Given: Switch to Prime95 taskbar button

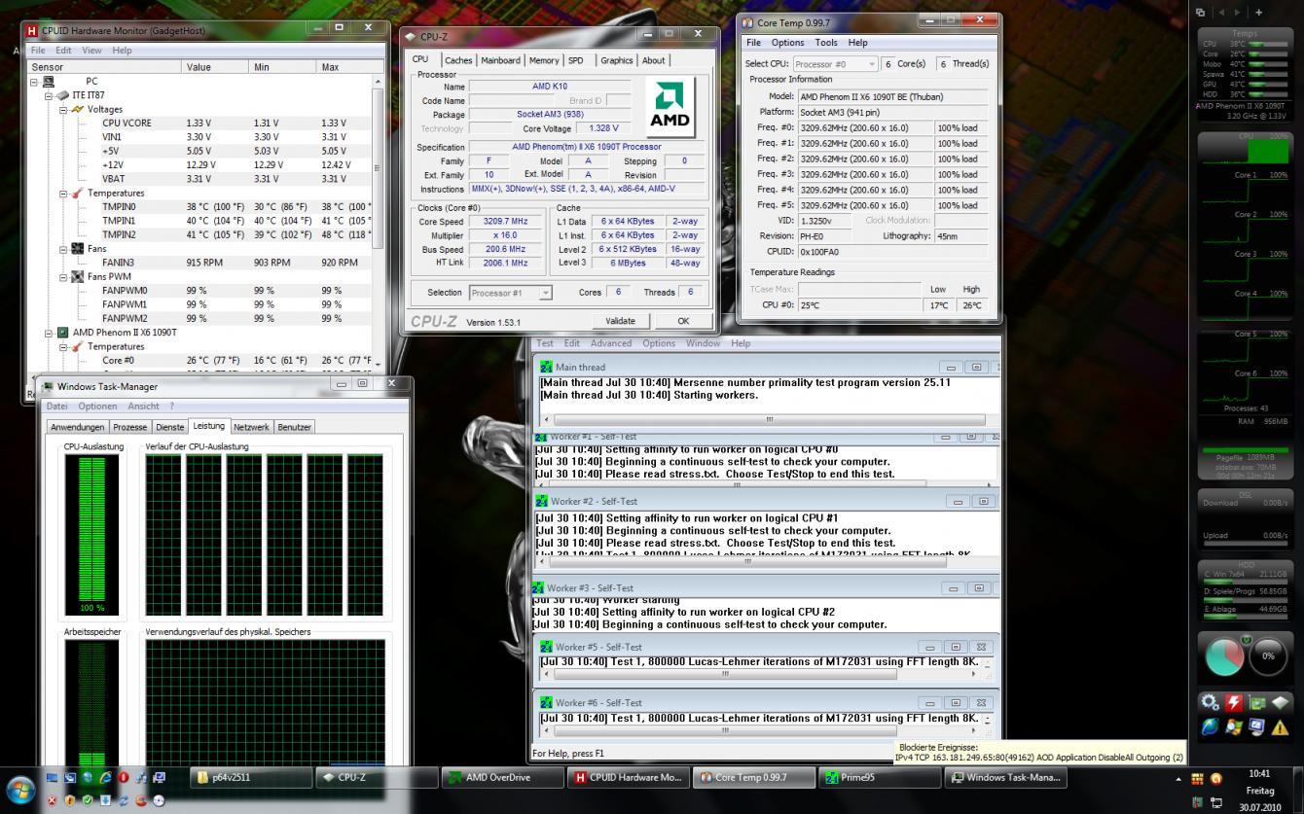Looking at the screenshot, I should (x=879, y=777).
